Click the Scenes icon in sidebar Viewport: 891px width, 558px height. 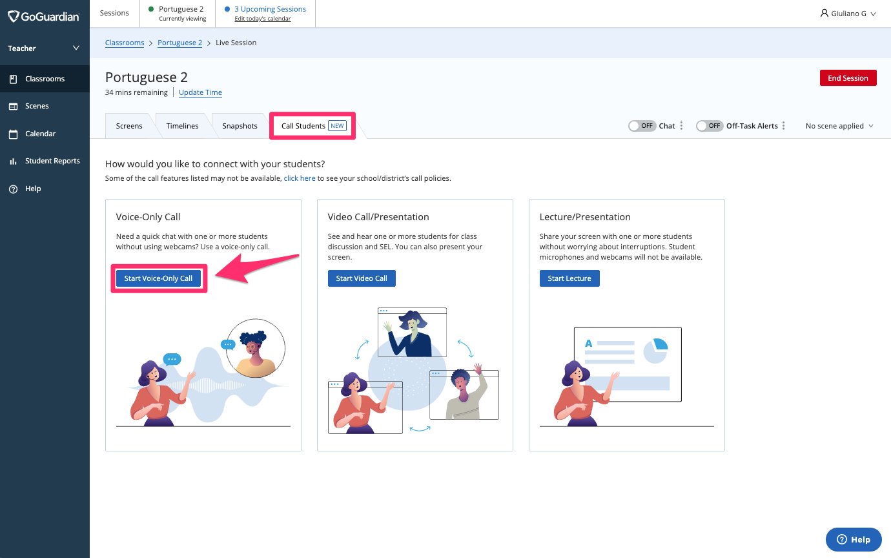[x=13, y=107]
